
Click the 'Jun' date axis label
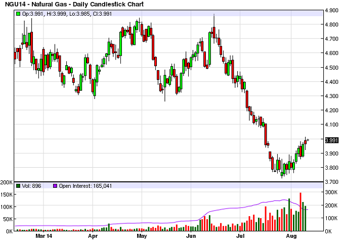coord(191,236)
